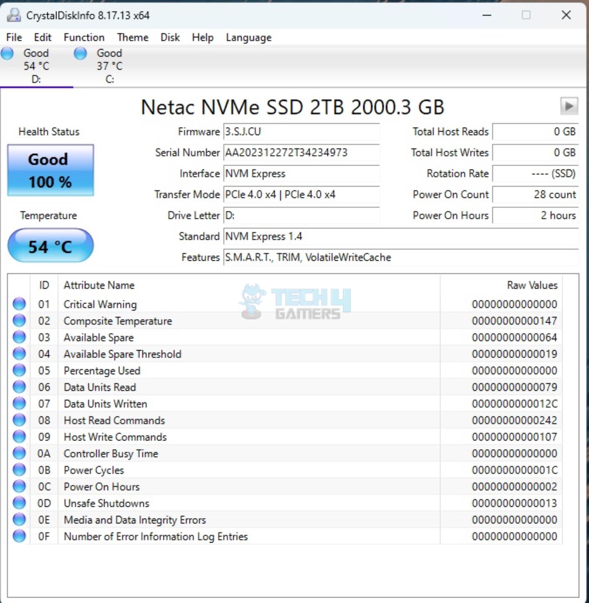
Task: Open the Disk menu to list drives
Action: 169,37
